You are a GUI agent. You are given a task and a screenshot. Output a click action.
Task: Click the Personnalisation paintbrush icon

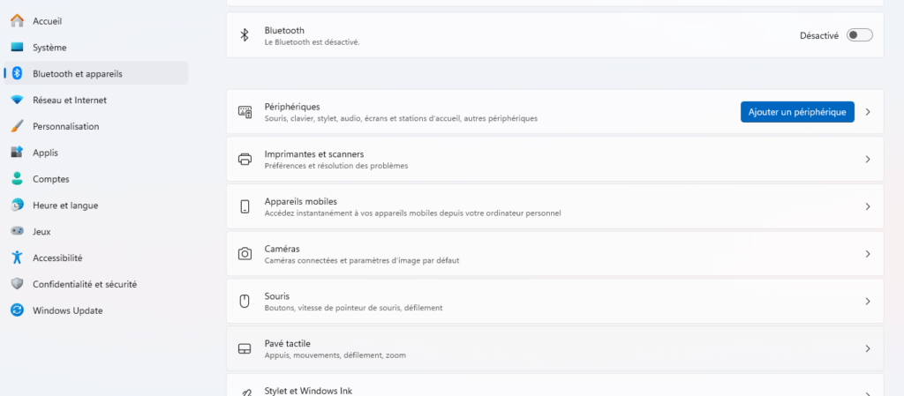click(17, 126)
